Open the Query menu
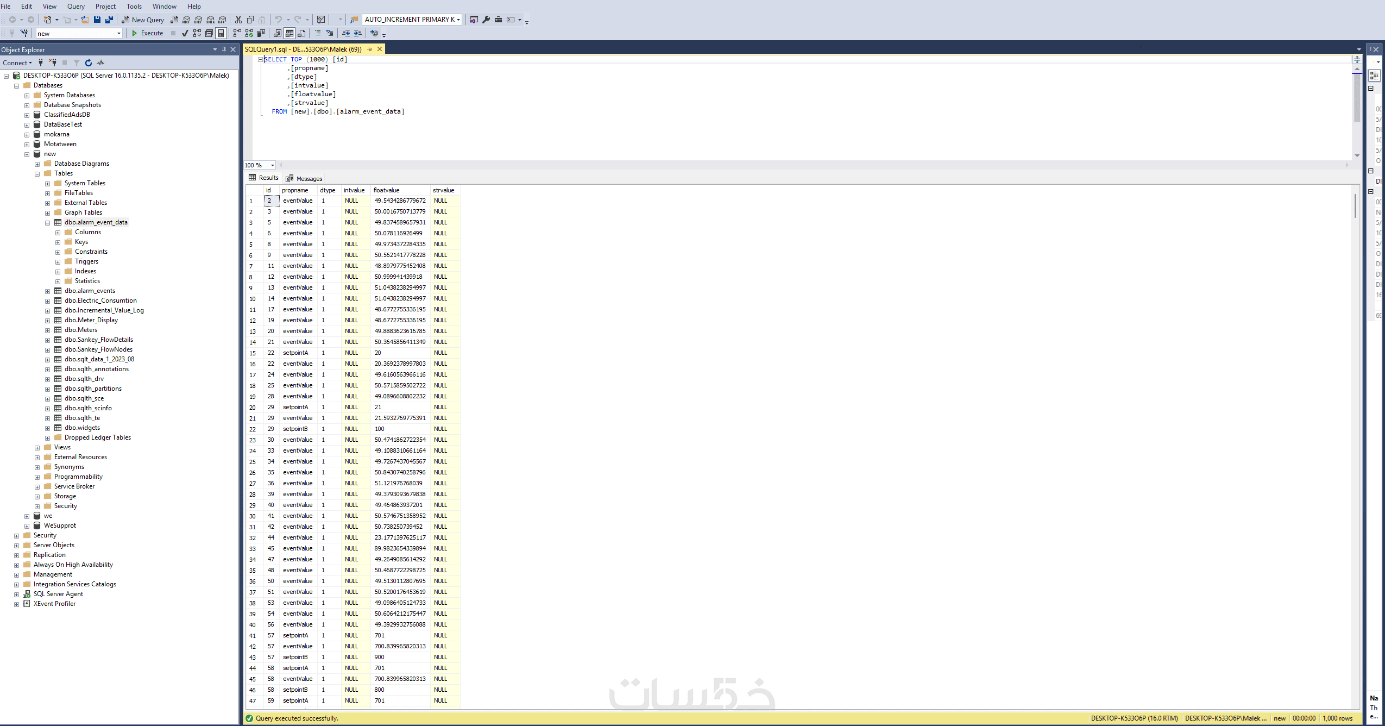Screen dimensions: 1385x726 point(75,7)
